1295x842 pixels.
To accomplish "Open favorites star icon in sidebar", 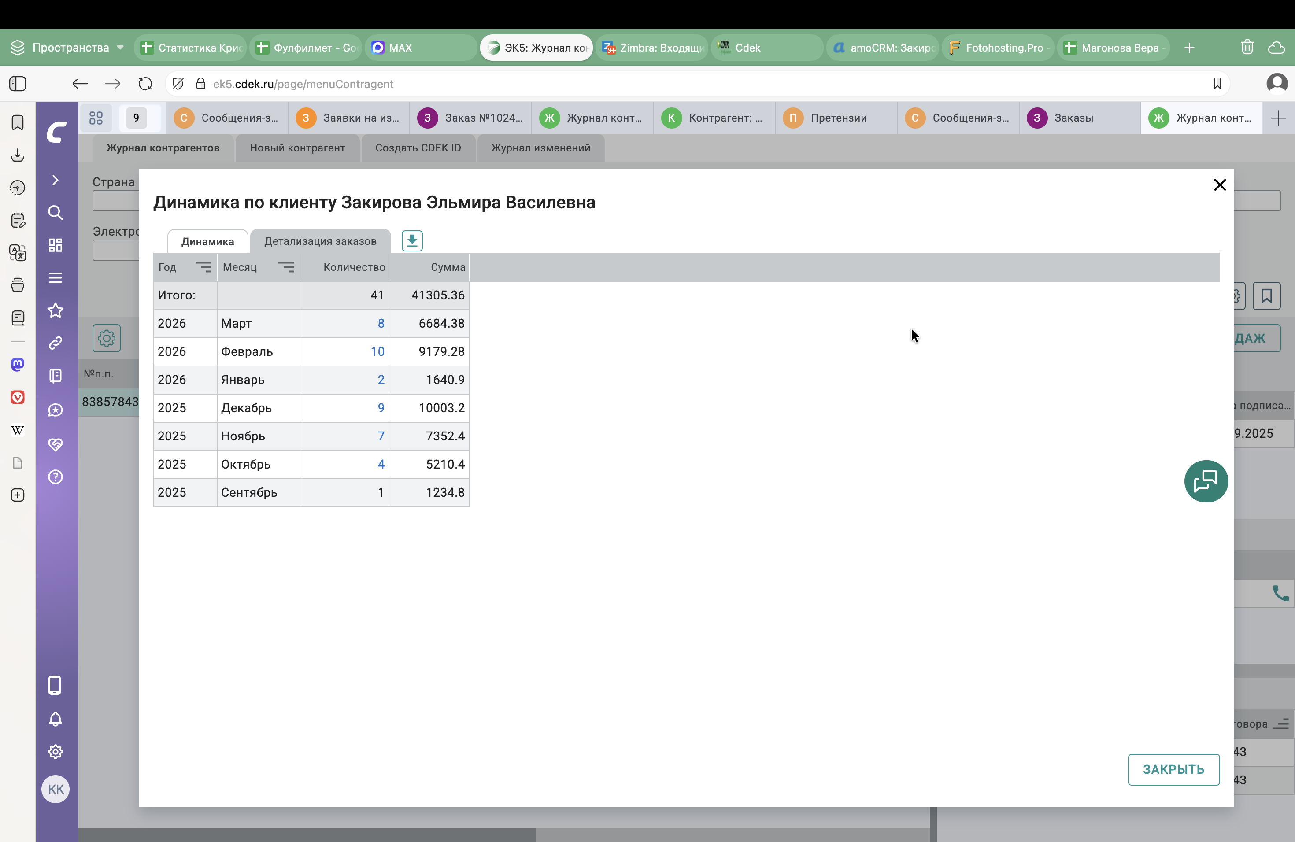I will 55,310.
